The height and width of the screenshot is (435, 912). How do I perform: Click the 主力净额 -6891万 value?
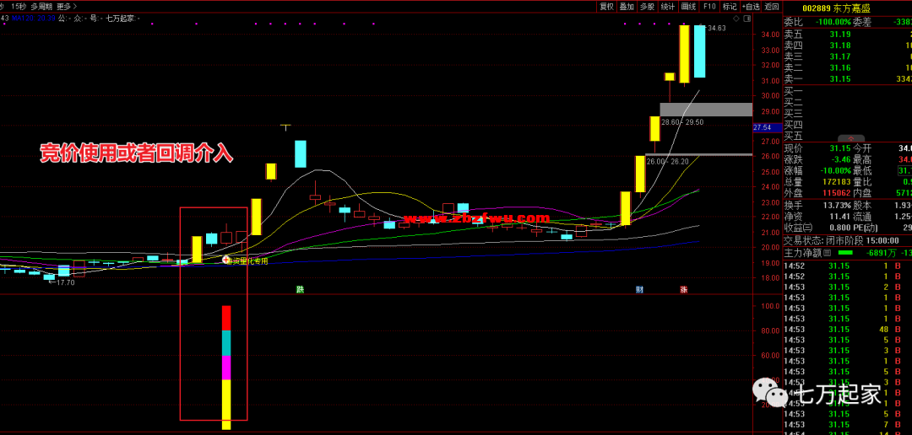[x=879, y=253]
